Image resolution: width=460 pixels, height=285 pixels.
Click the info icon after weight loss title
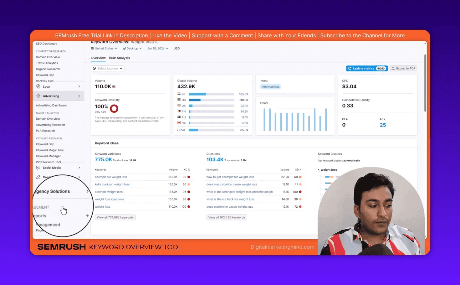tap(157, 42)
